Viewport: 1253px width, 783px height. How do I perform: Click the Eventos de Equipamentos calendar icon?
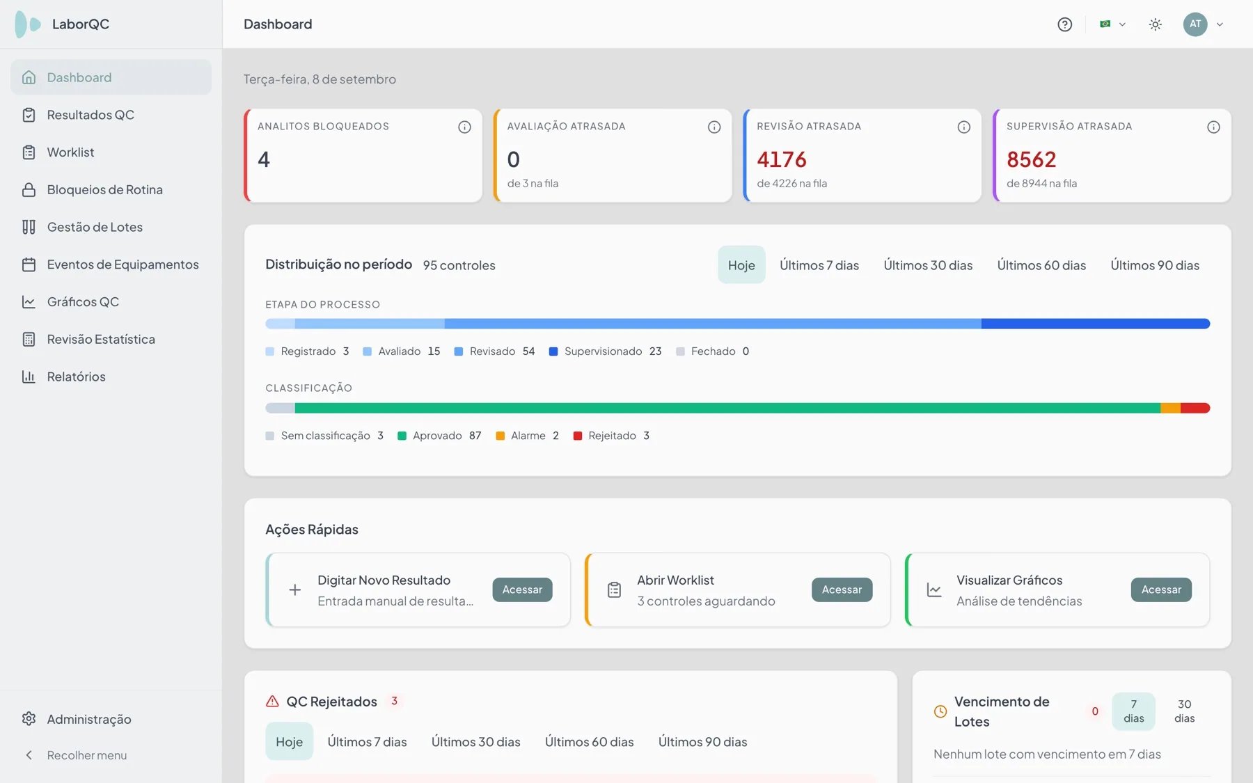(29, 264)
